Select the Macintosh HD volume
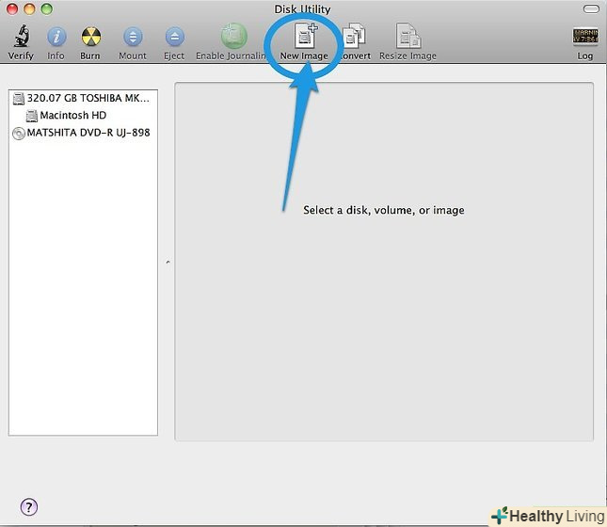Viewport: 607px width, 527px height. (83, 116)
